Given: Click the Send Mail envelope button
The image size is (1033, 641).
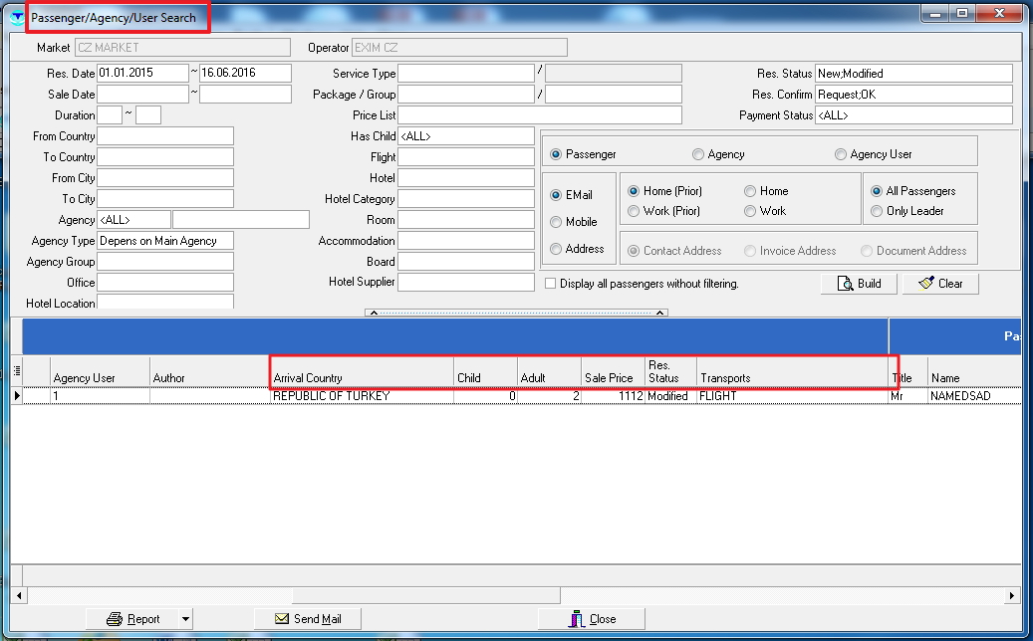Looking at the screenshot, I should point(307,619).
